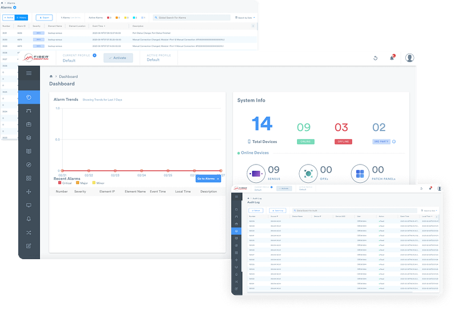This screenshot has height=311, width=456.
Task: Toggle Critical red legend swatch
Action: [x=60, y=183]
